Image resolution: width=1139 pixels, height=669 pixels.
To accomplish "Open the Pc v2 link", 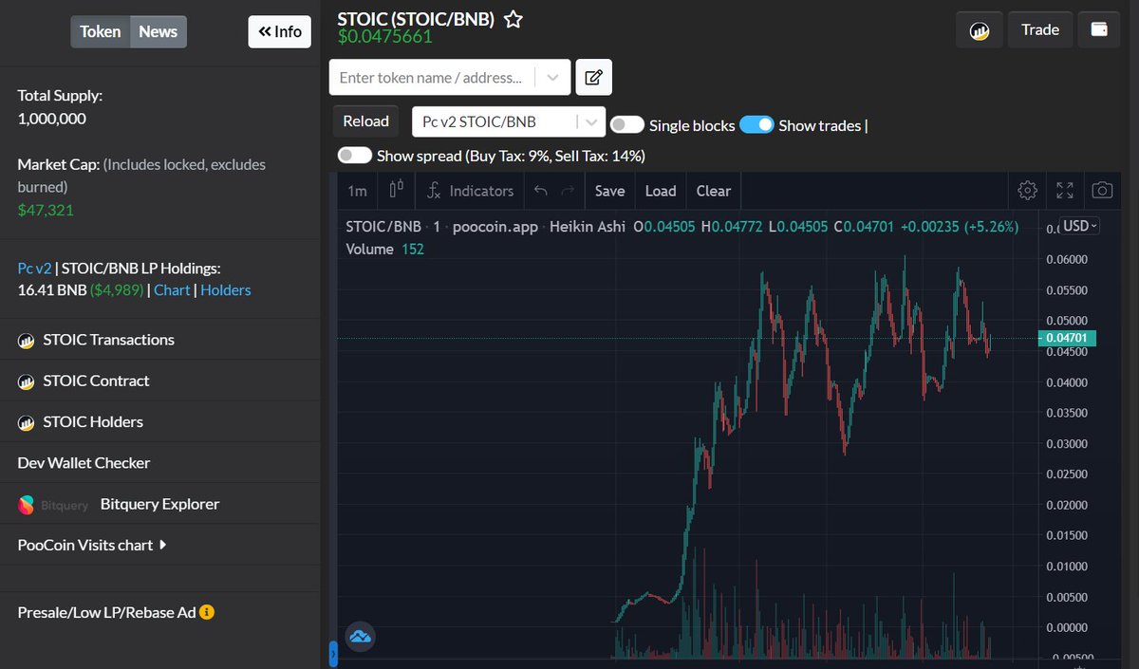I will point(34,269).
